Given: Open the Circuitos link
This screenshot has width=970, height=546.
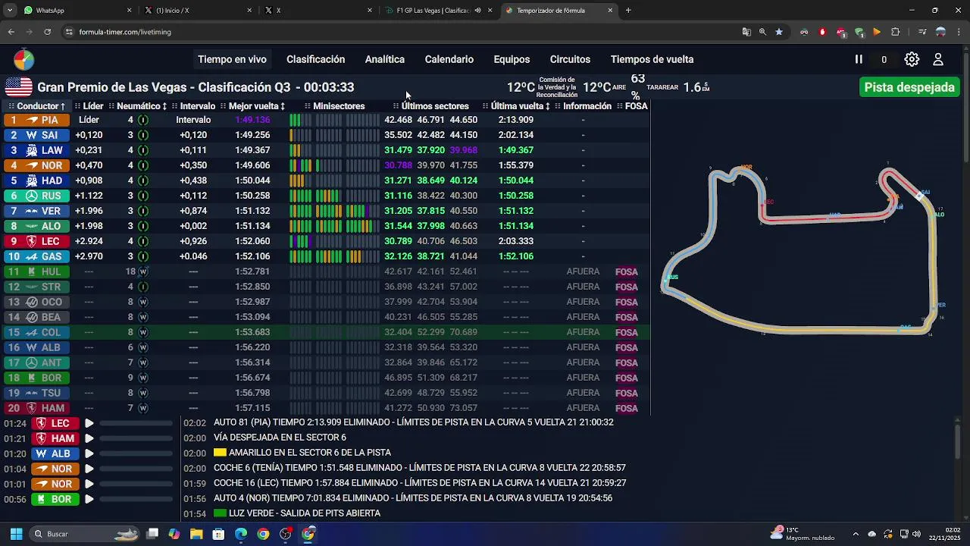Looking at the screenshot, I should [x=570, y=59].
